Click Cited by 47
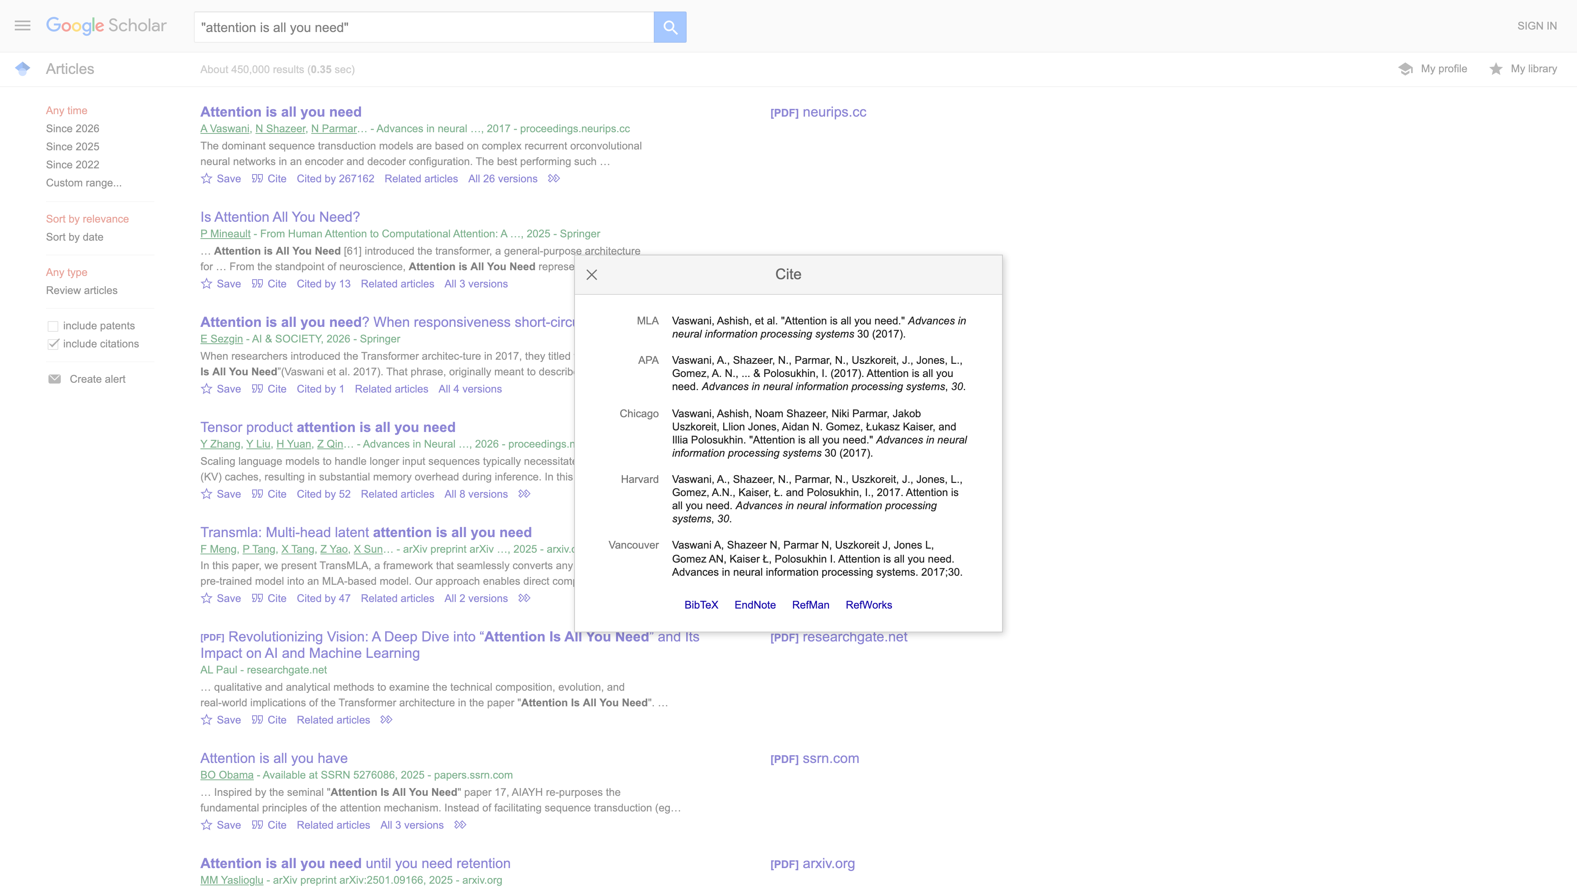Viewport: 1577px width, 887px height. (x=324, y=599)
